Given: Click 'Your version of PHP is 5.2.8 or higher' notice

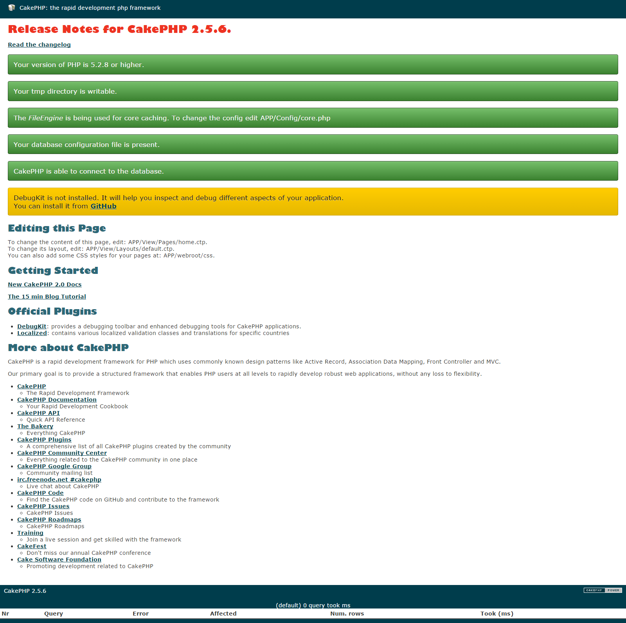Looking at the screenshot, I should click(x=313, y=65).
